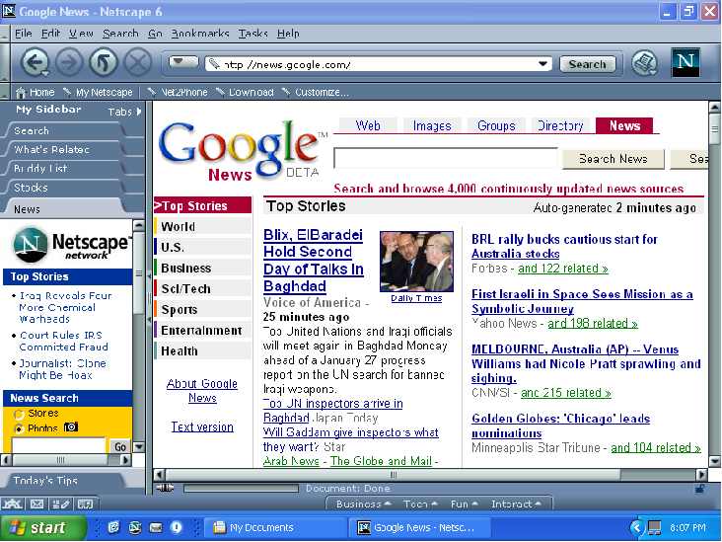Click Netscape Network logo in sidebar
This screenshot has width=722, height=542.
click(71, 244)
